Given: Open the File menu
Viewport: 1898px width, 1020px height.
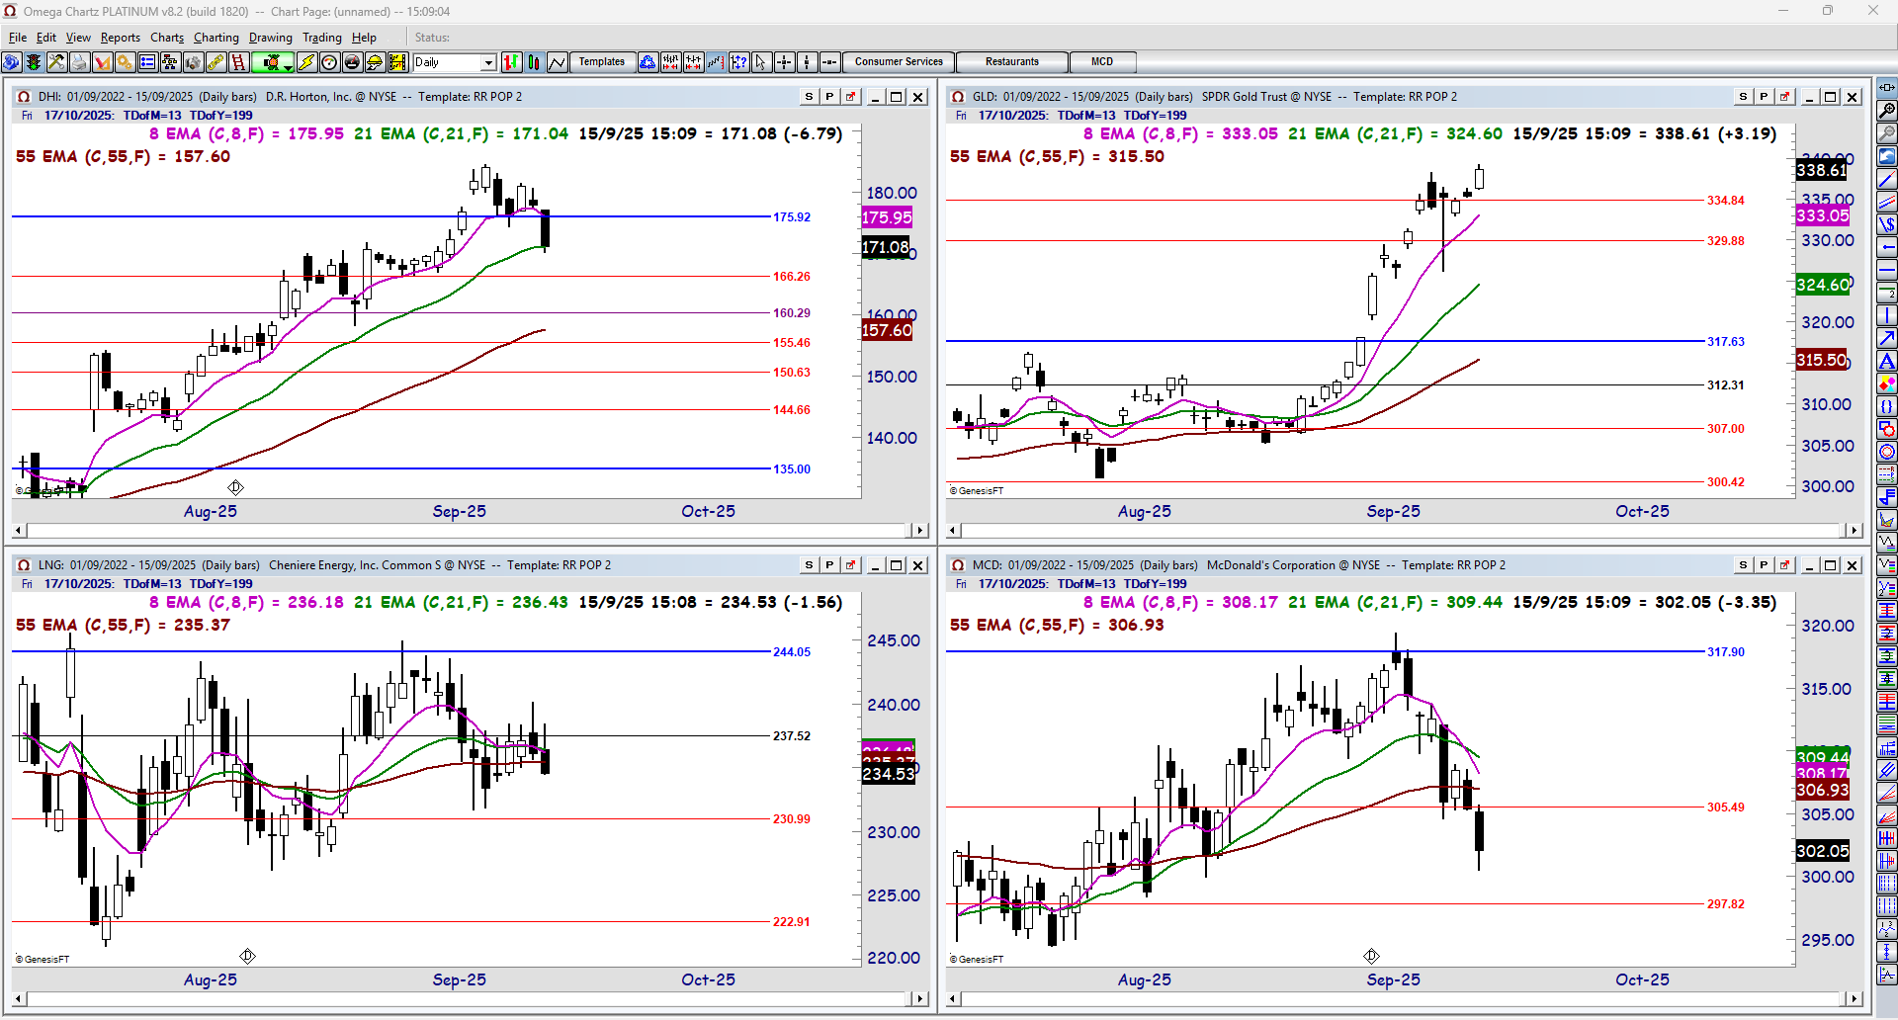Looking at the screenshot, I should 18,38.
